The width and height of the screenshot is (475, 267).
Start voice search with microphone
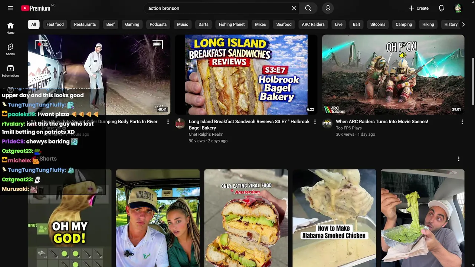click(x=328, y=8)
